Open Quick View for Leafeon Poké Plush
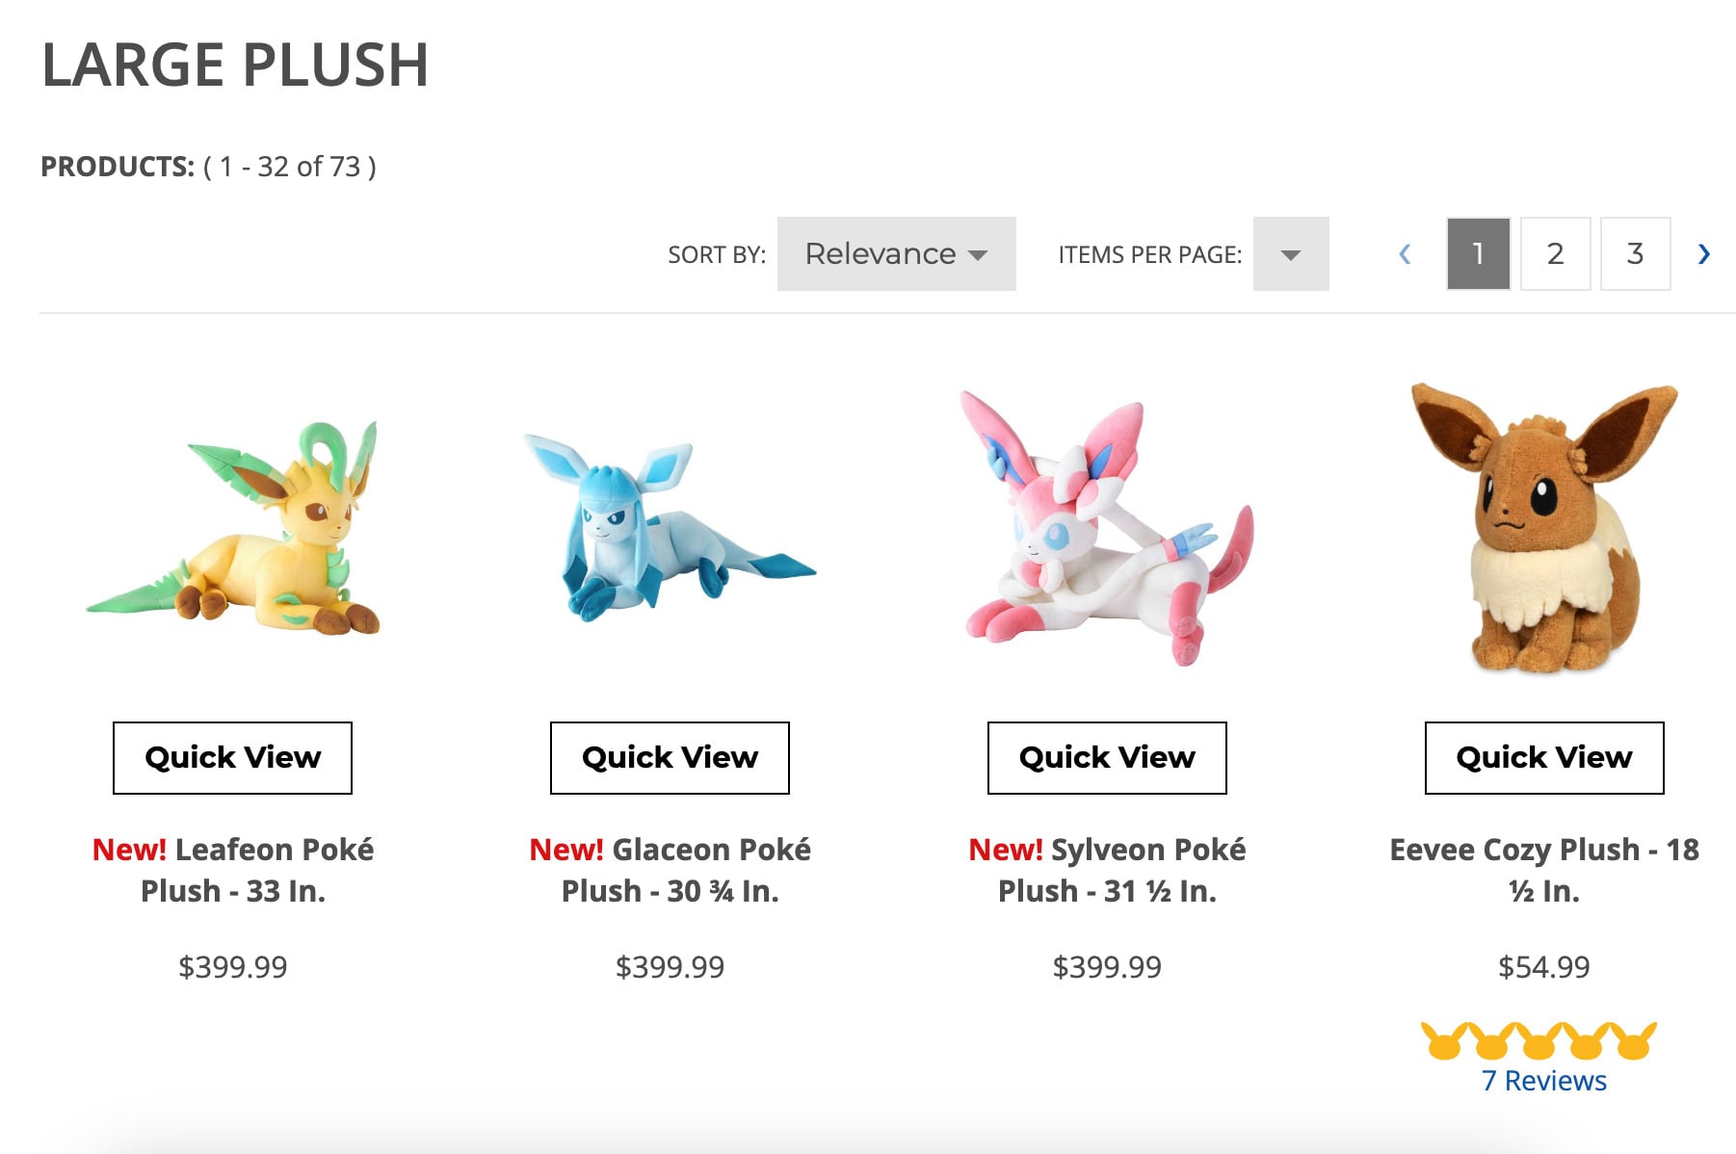Image resolution: width=1736 pixels, height=1154 pixels. click(231, 757)
